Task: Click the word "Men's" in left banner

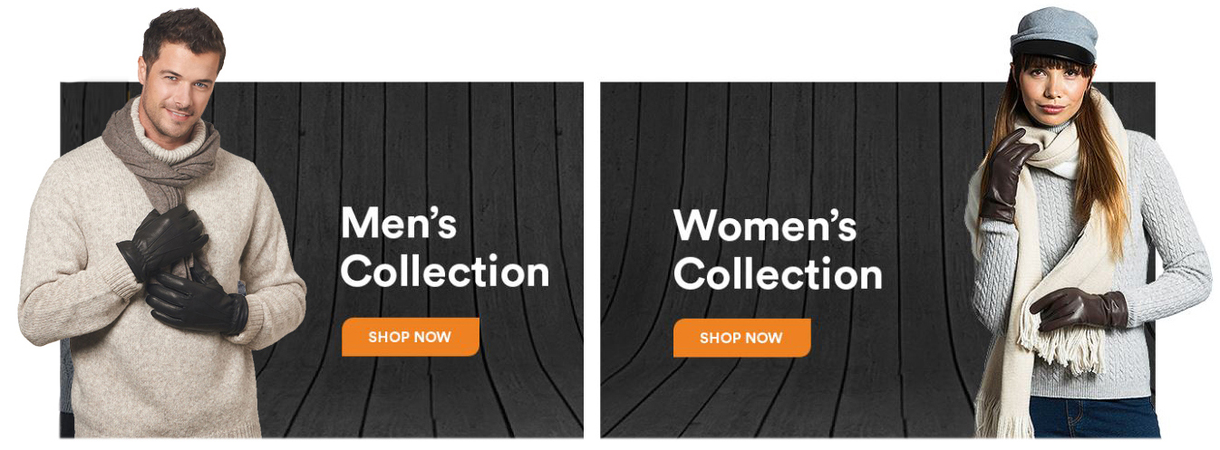Action: (398, 223)
